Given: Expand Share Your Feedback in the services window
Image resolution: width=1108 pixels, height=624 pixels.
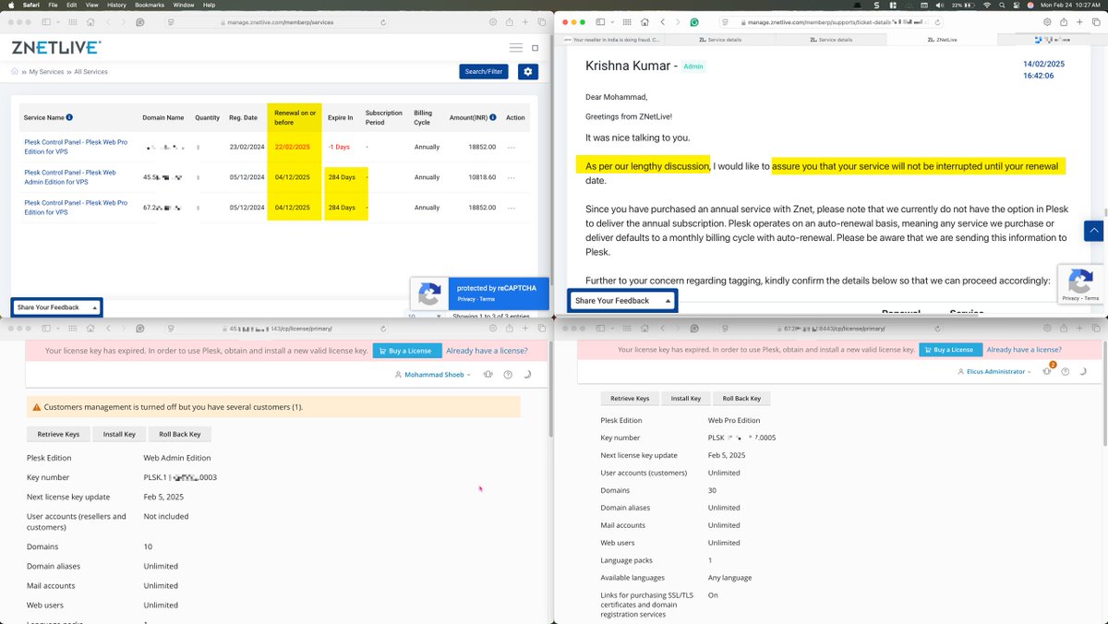Looking at the screenshot, I should (x=56, y=307).
